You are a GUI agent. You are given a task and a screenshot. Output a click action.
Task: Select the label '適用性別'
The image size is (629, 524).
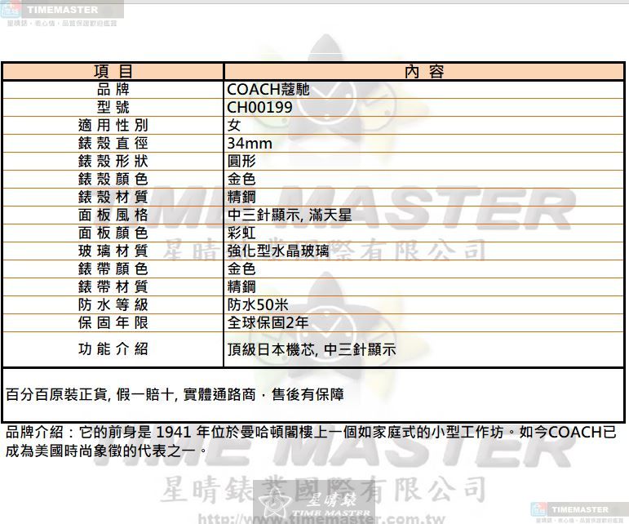[113, 125]
